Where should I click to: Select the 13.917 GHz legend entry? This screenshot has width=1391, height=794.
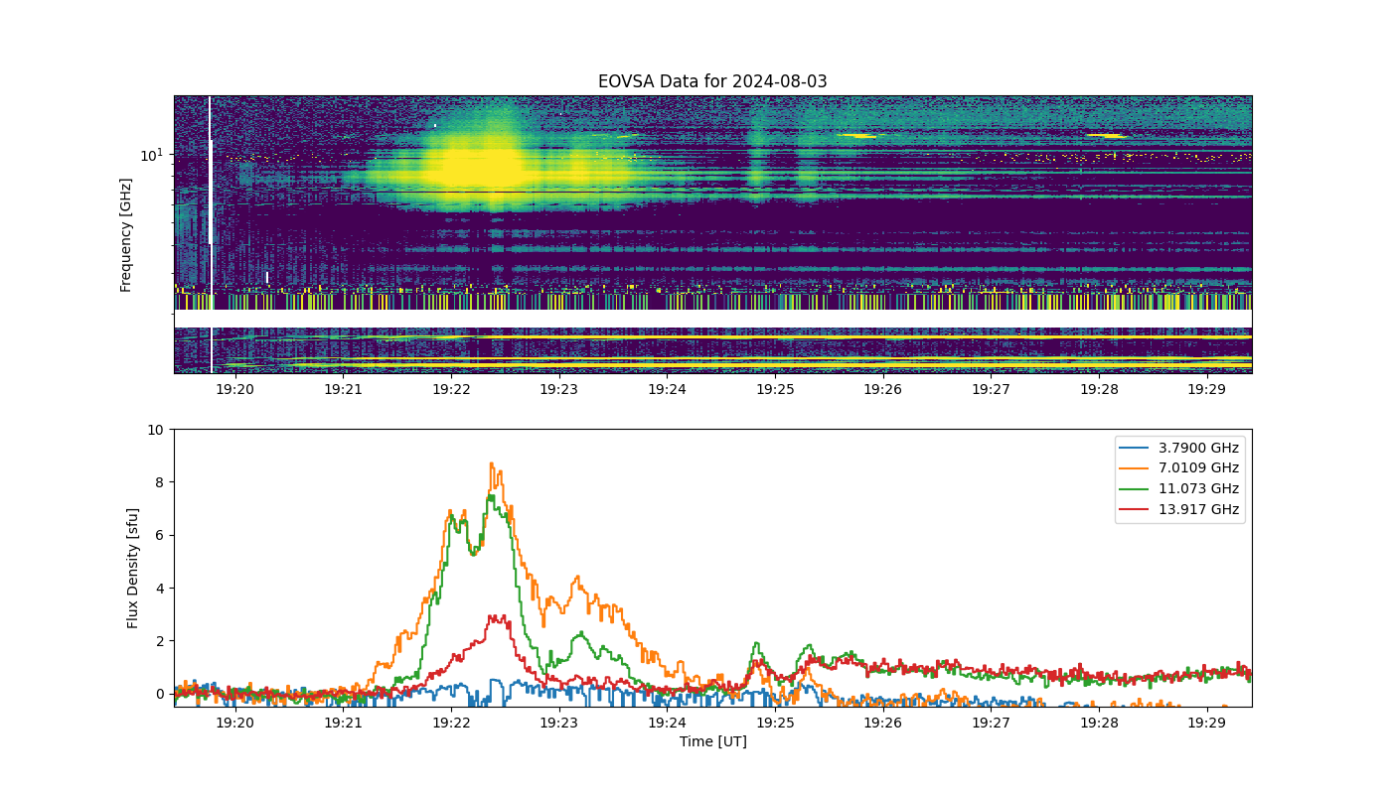coord(1179,509)
